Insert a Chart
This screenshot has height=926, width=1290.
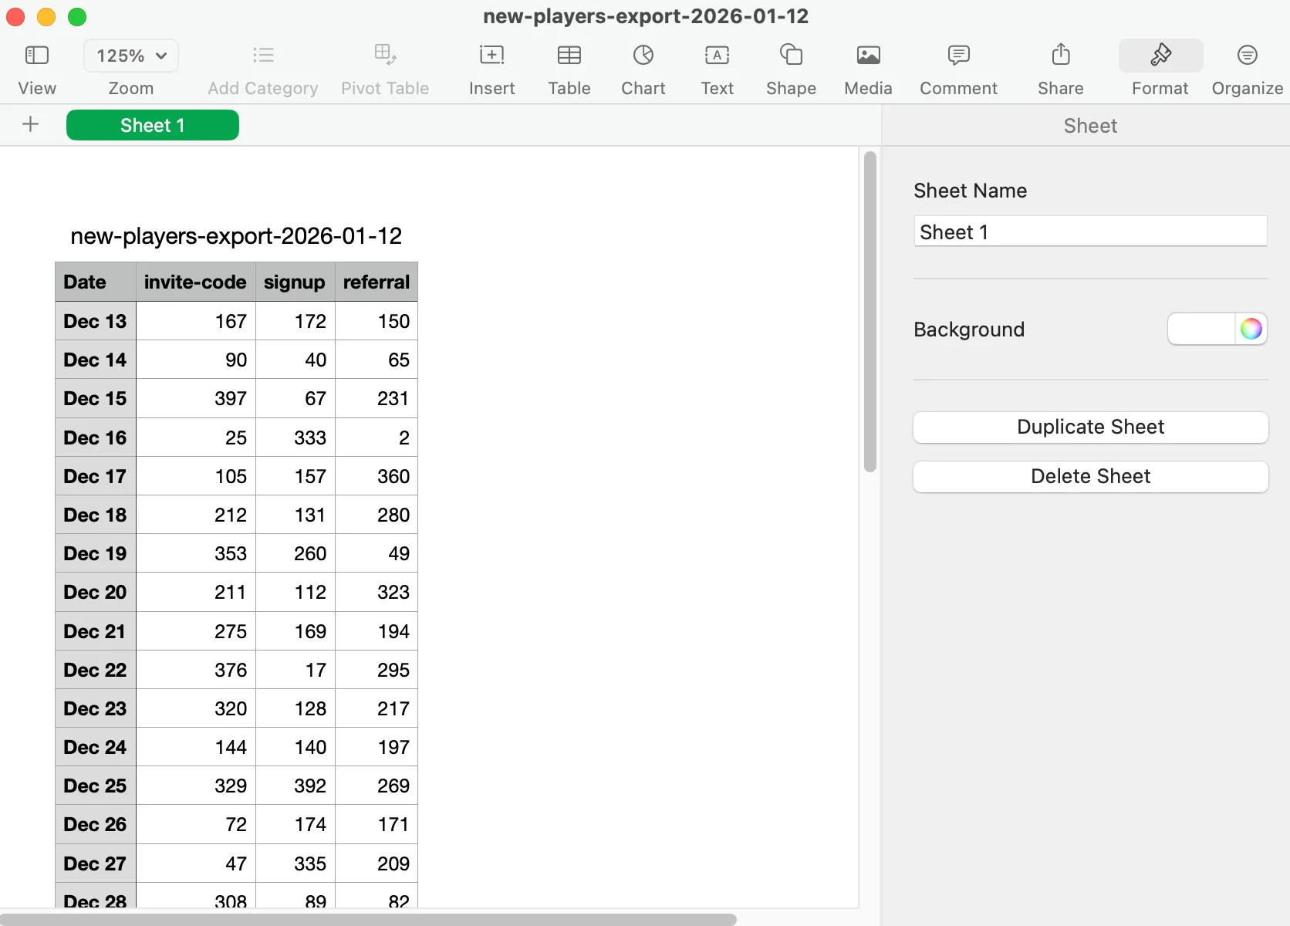point(643,55)
